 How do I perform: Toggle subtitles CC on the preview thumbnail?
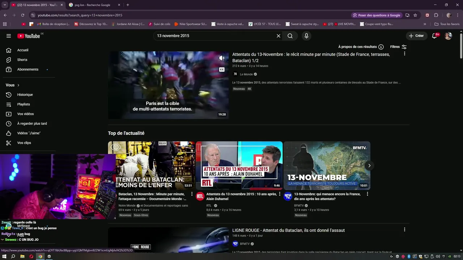[x=222, y=69]
